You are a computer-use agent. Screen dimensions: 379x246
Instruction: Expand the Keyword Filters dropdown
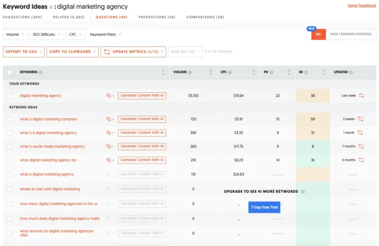[106, 34]
